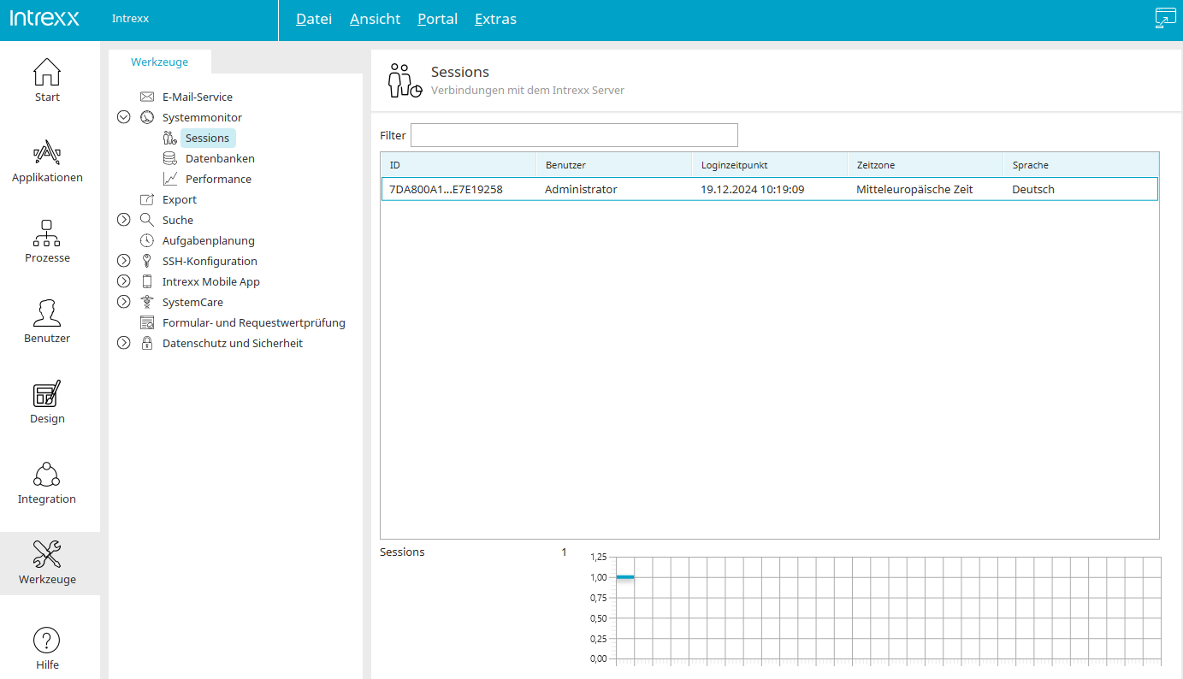Viewport: 1183px width, 679px height.
Task: Switch to the Prozesse module
Action: (x=47, y=240)
